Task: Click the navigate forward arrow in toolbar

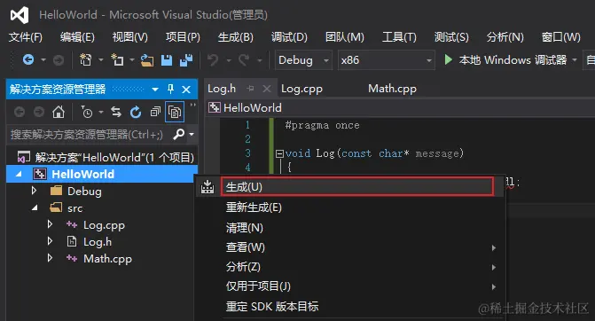Action: click(x=58, y=60)
